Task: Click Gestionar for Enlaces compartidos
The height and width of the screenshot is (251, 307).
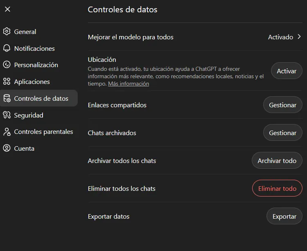Action: (282, 105)
